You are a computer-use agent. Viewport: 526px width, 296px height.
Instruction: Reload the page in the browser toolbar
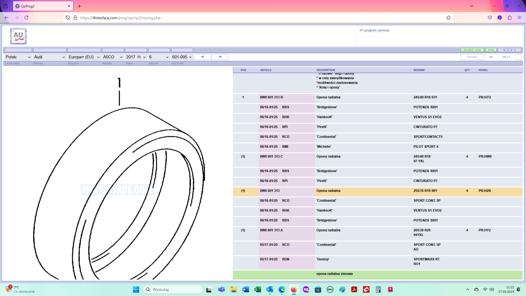(x=26, y=18)
